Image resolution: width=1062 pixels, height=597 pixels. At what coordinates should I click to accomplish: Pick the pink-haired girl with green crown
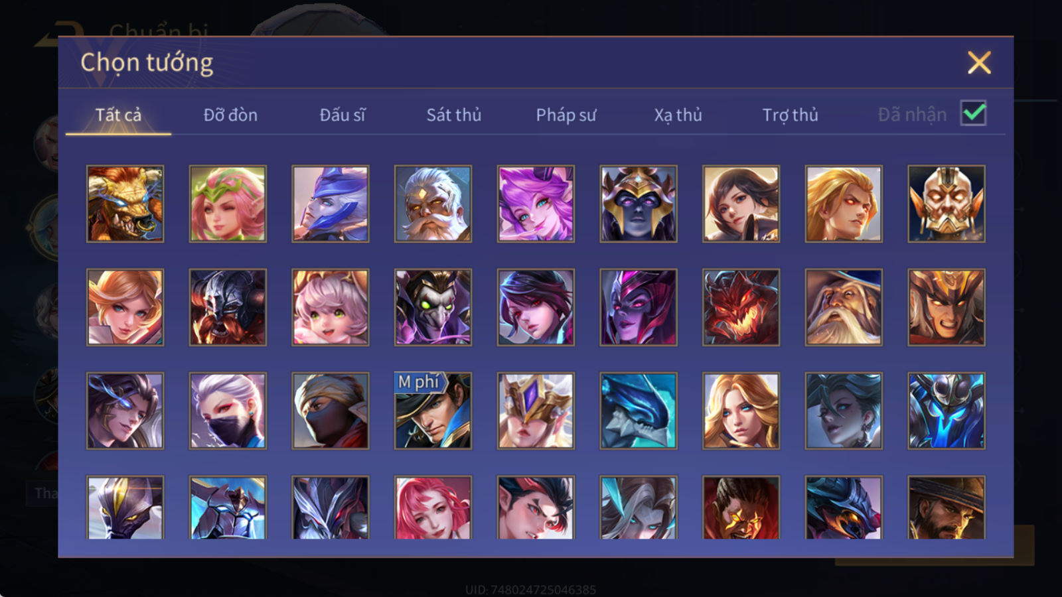pyautogui.click(x=228, y=204)
